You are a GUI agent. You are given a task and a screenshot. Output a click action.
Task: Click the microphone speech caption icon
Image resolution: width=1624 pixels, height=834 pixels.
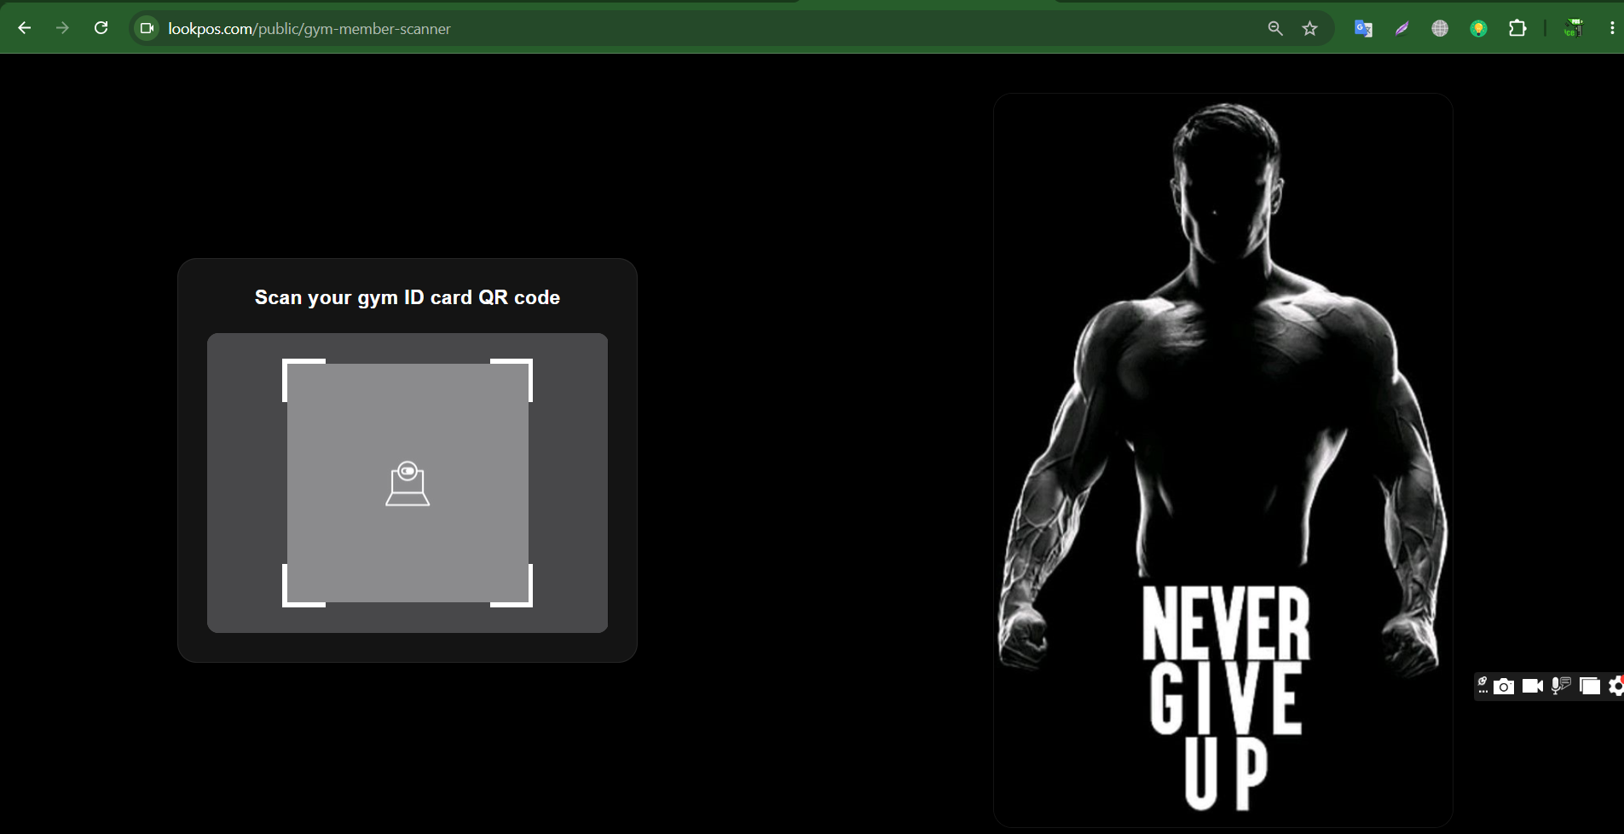1561,686
